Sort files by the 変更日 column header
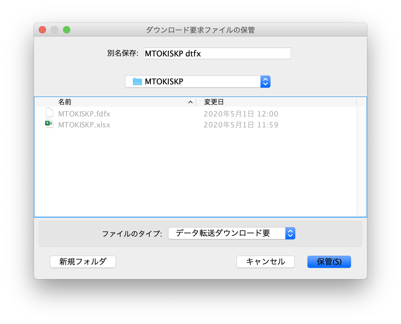The image size is (401, 324). pyautogui.click(x=214, y=102)
